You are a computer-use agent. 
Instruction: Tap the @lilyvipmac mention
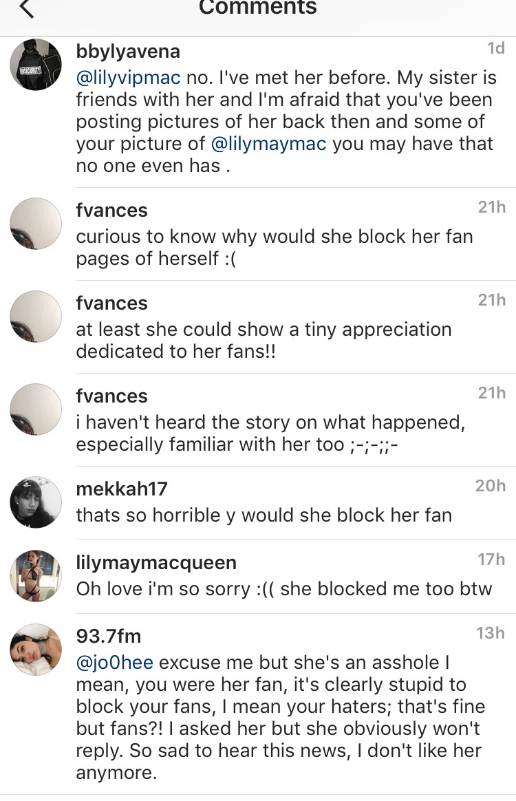coord(128,77)
